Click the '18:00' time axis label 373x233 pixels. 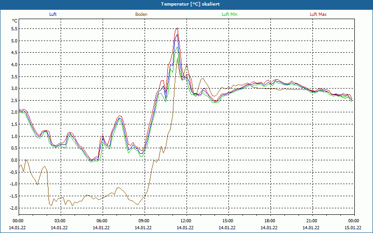[270, 221]
